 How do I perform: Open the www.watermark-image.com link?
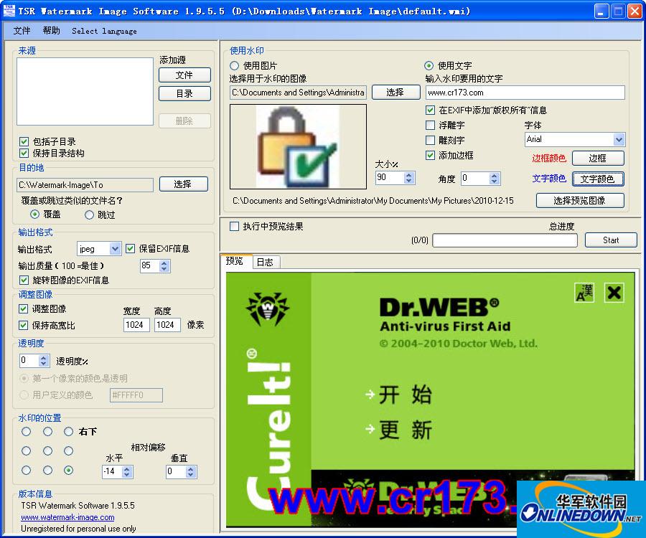(67, 517)
